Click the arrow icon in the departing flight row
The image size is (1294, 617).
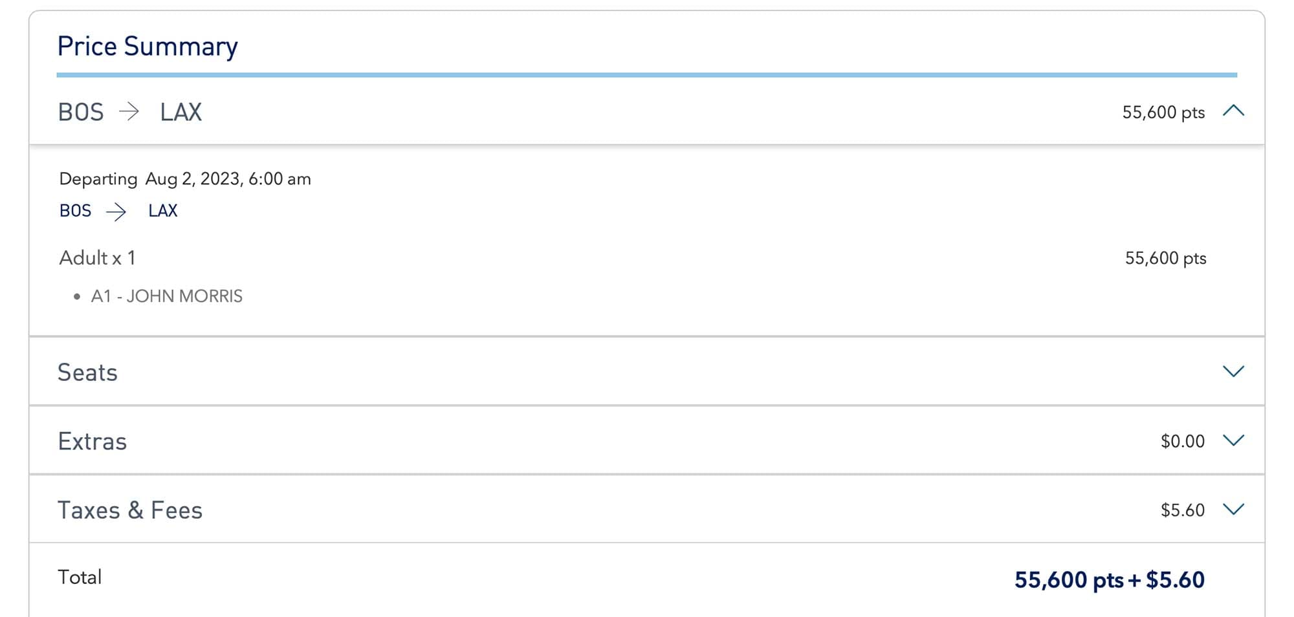click(118, 211)
